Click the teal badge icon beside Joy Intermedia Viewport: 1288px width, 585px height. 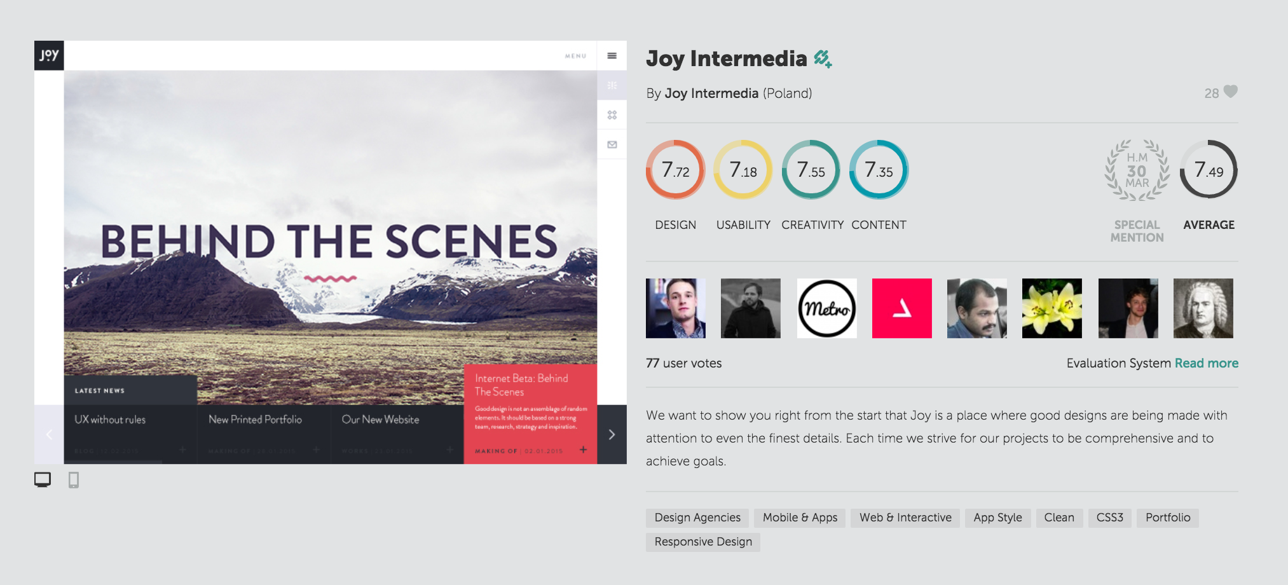pyautogui.click(x=823, y=59)
